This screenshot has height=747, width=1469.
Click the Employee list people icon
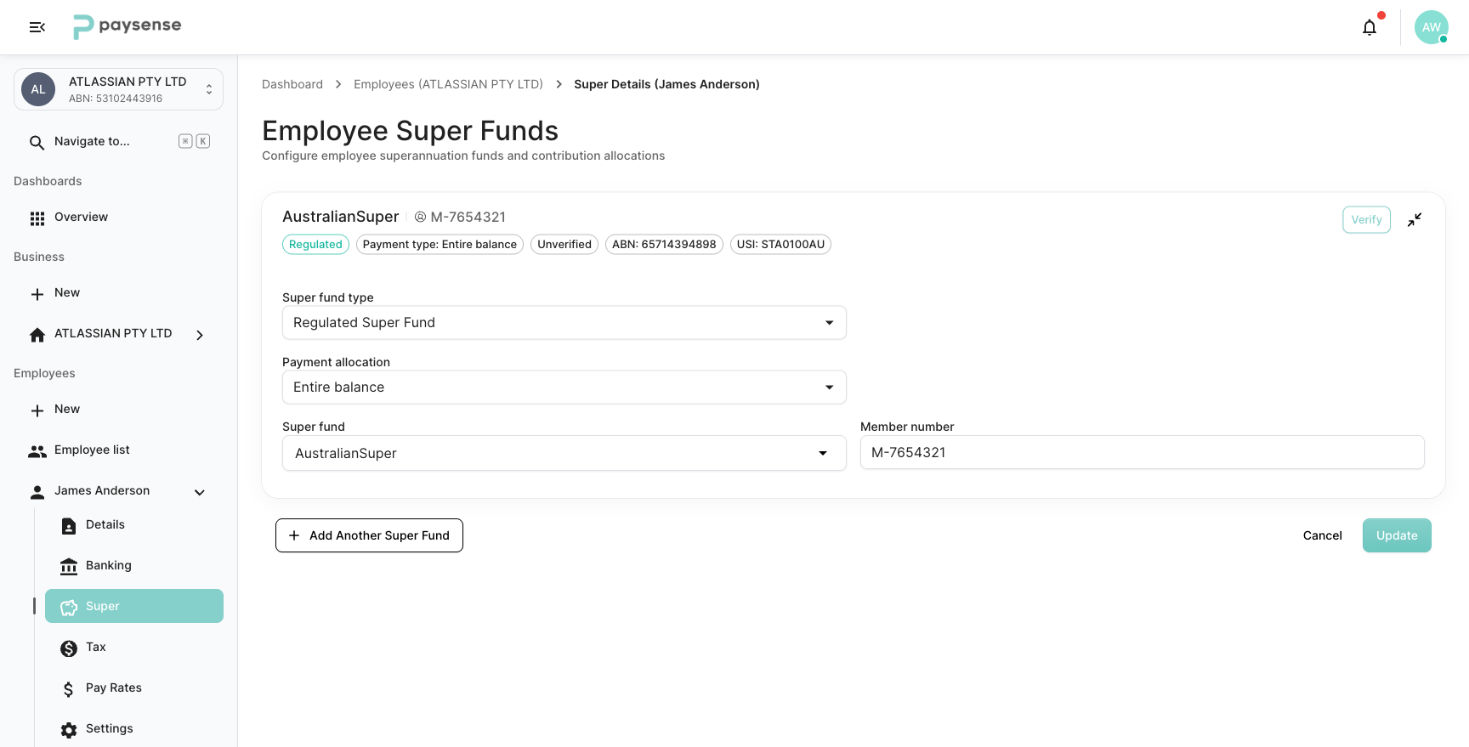point(37,451)
